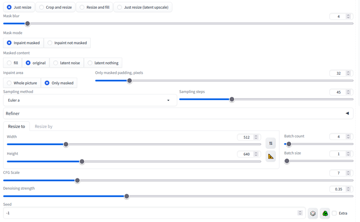The height and width of the screenshot is (222, 360).
Task: Expand the Refiner section arrow
Action: point(347,113)
